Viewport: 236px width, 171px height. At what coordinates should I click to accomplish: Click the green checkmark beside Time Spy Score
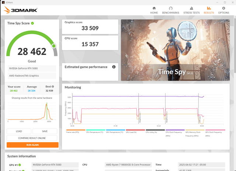click(32, 23)
